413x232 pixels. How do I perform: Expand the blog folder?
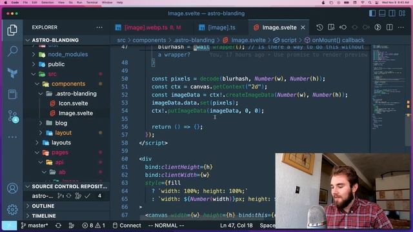(61, 123)
